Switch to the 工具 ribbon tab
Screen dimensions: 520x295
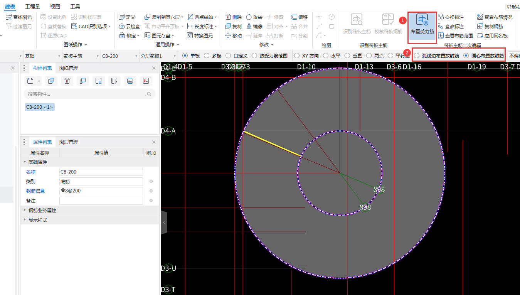point(75,7)
